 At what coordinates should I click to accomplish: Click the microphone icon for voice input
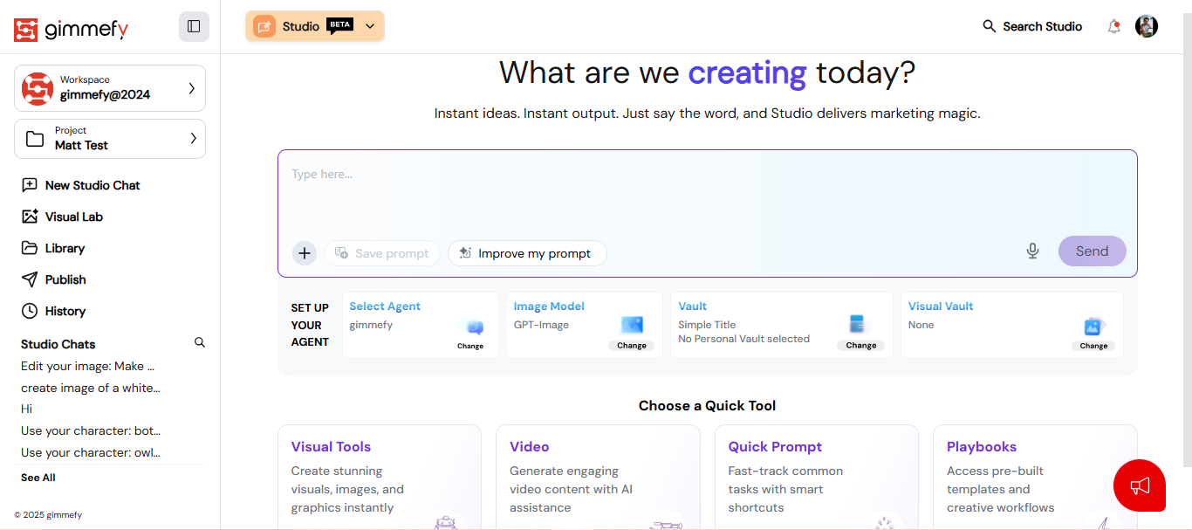1032,251
